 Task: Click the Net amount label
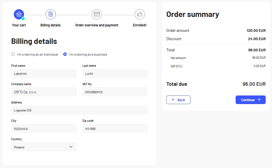178,58
